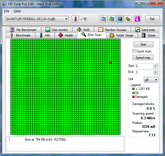Switch to the Health tab

tap(66, 35)
